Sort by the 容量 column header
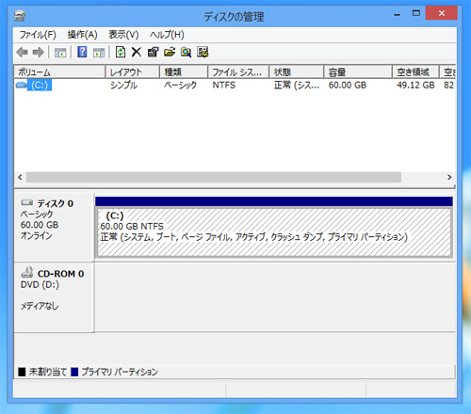The width and height of the screenshot is (471, 414). pos(358,72)
